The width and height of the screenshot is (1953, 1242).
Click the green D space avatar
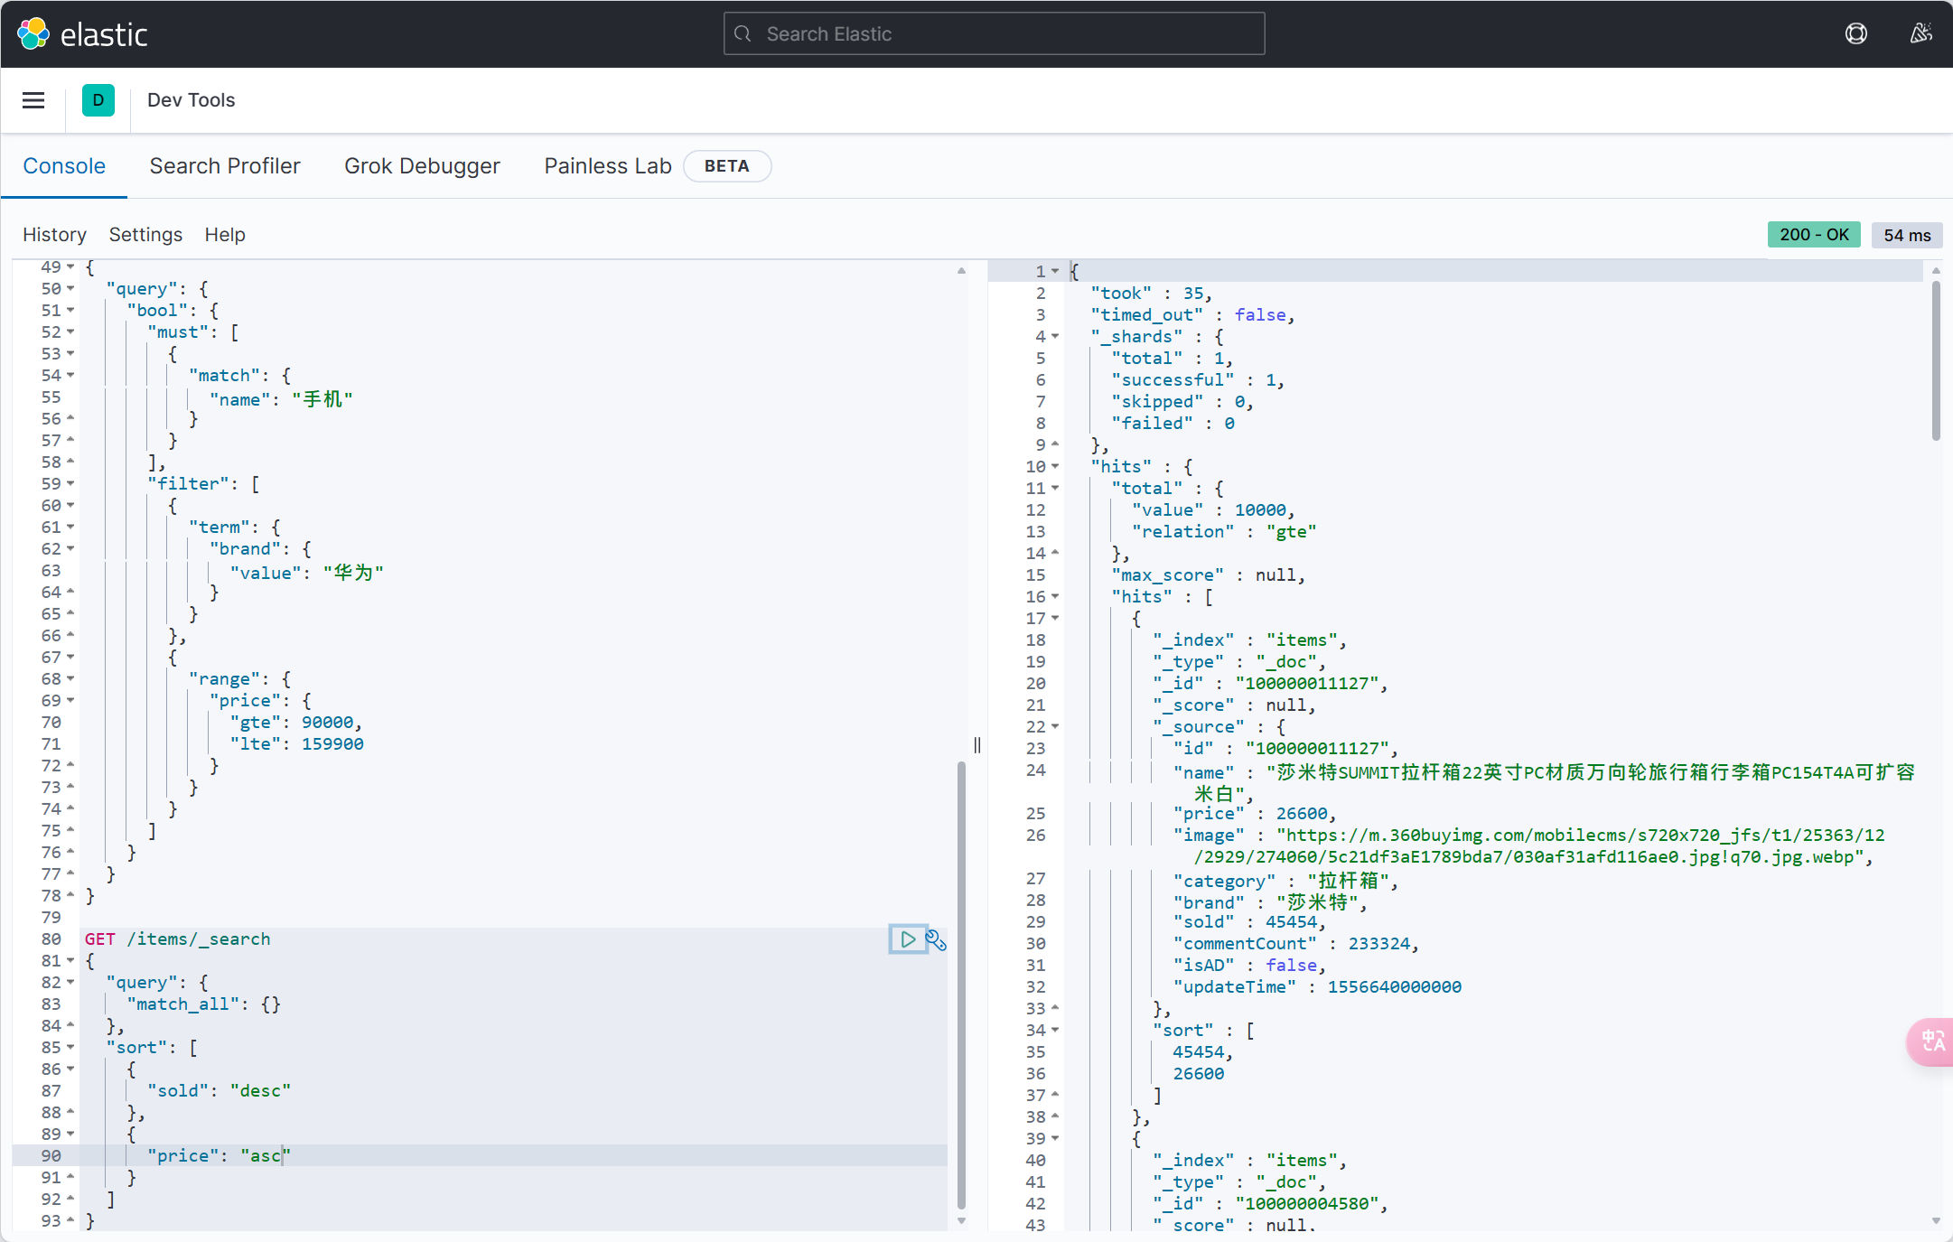98,100
